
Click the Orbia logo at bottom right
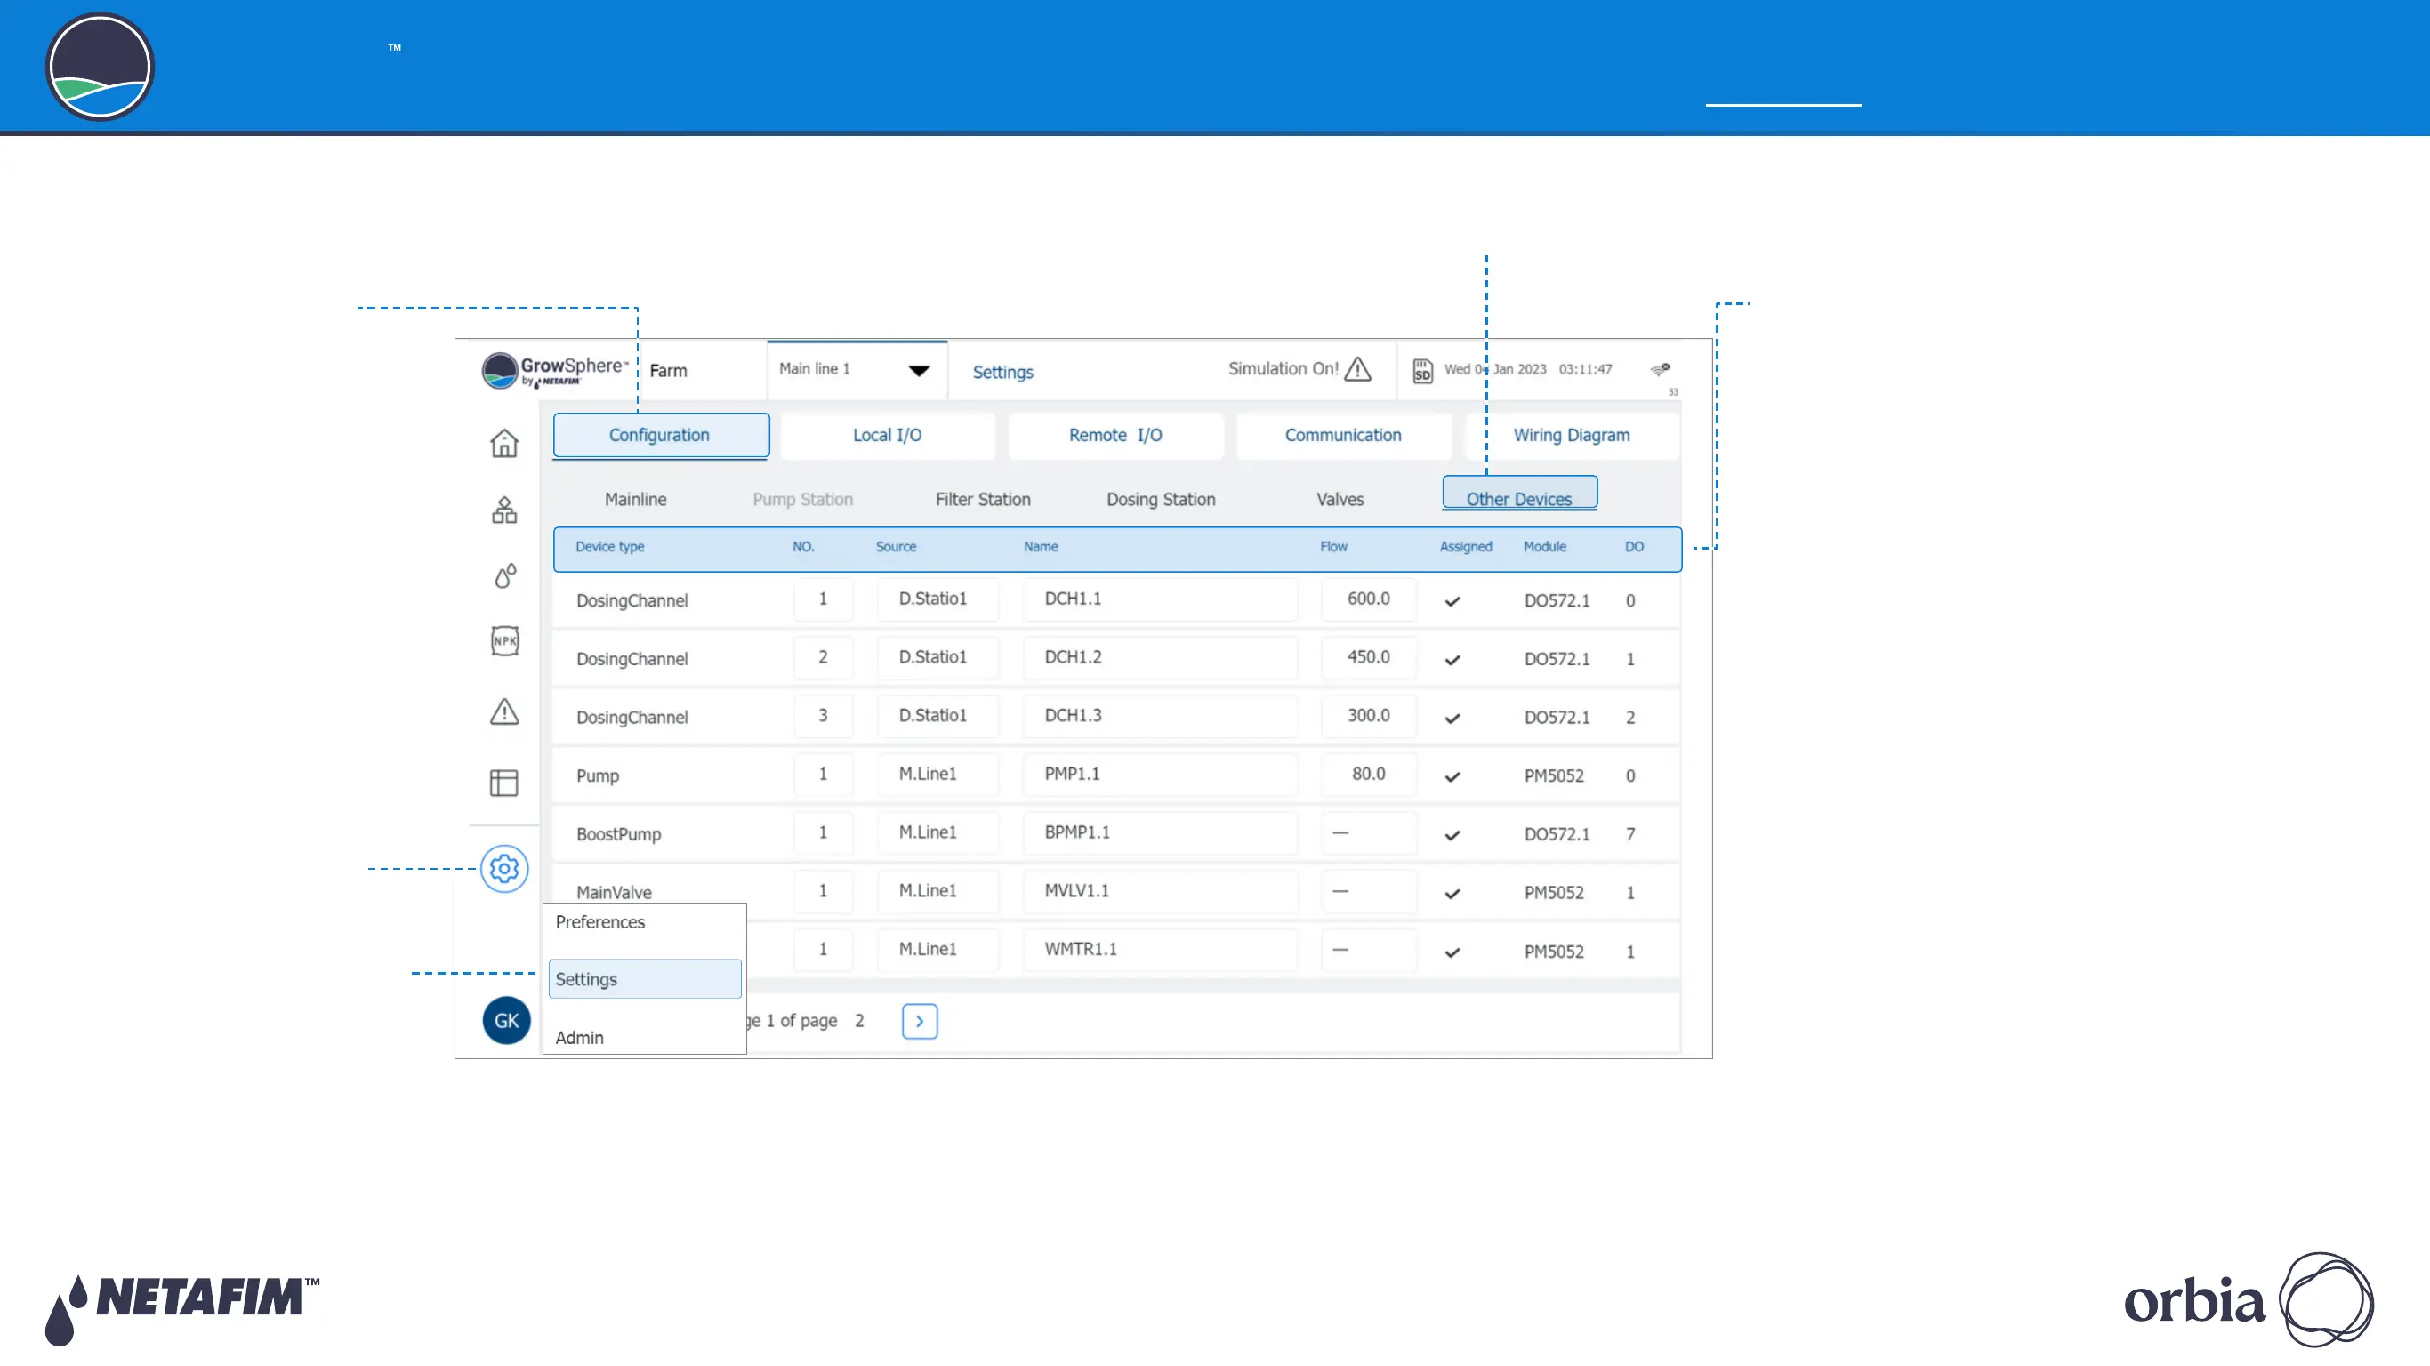[2249, 1299]
